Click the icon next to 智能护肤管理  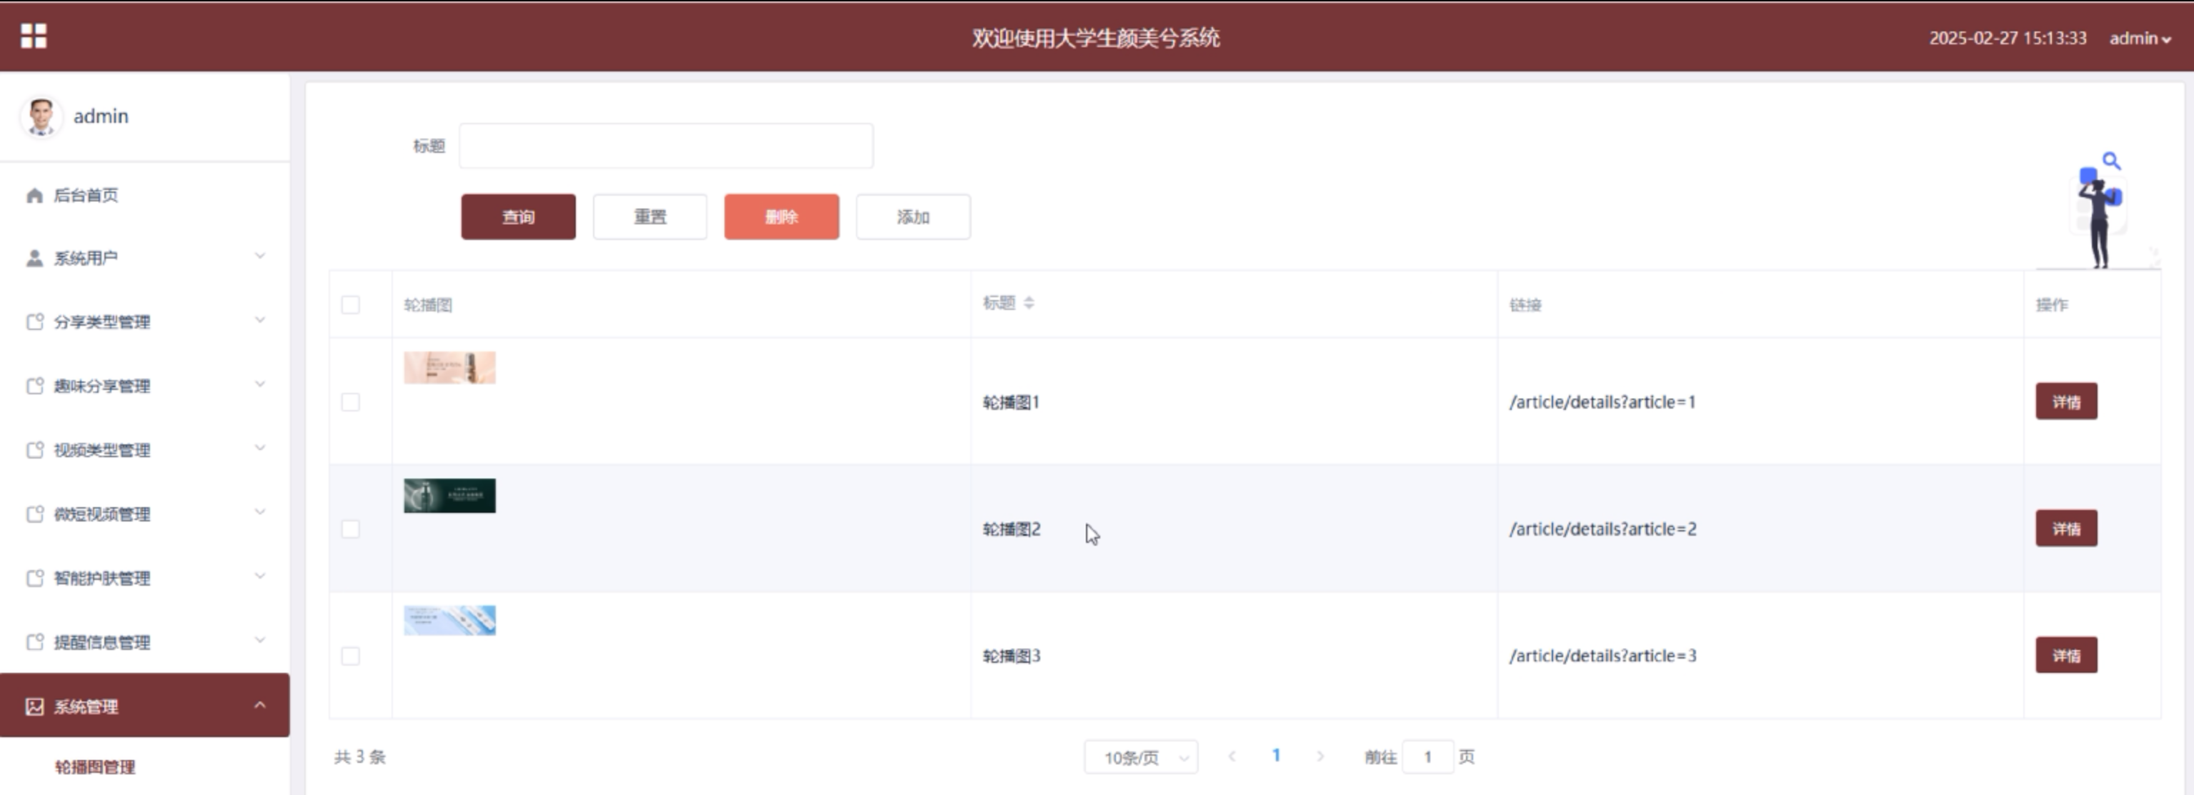pyautogui.click(x=34, y=579)
